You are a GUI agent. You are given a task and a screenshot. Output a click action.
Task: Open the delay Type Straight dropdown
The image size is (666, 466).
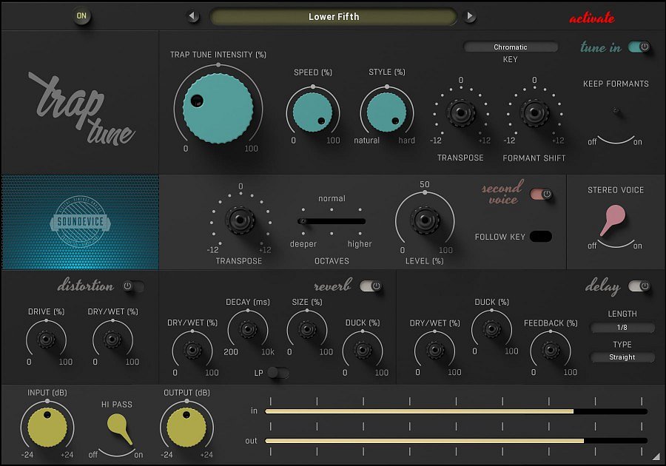click(622, 357)
